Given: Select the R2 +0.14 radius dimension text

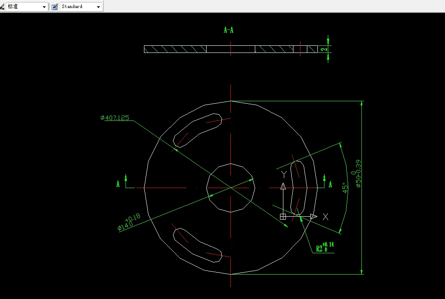Looking at the screenshot, I should [325, 247].
